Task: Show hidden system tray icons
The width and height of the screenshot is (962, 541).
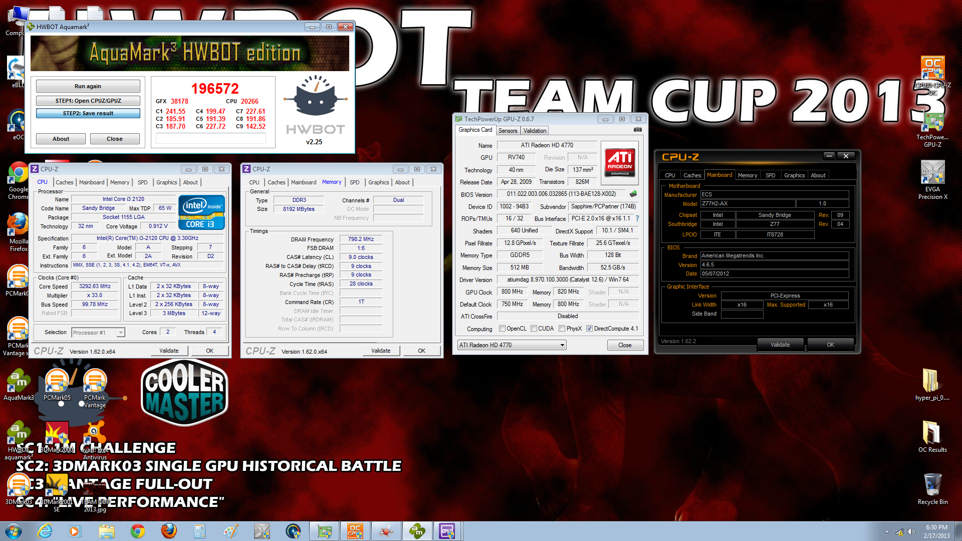Action: tap(887, 531)
